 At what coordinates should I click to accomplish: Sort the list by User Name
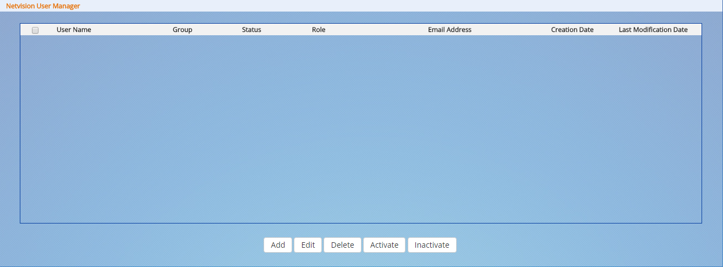tap(74, 30)
